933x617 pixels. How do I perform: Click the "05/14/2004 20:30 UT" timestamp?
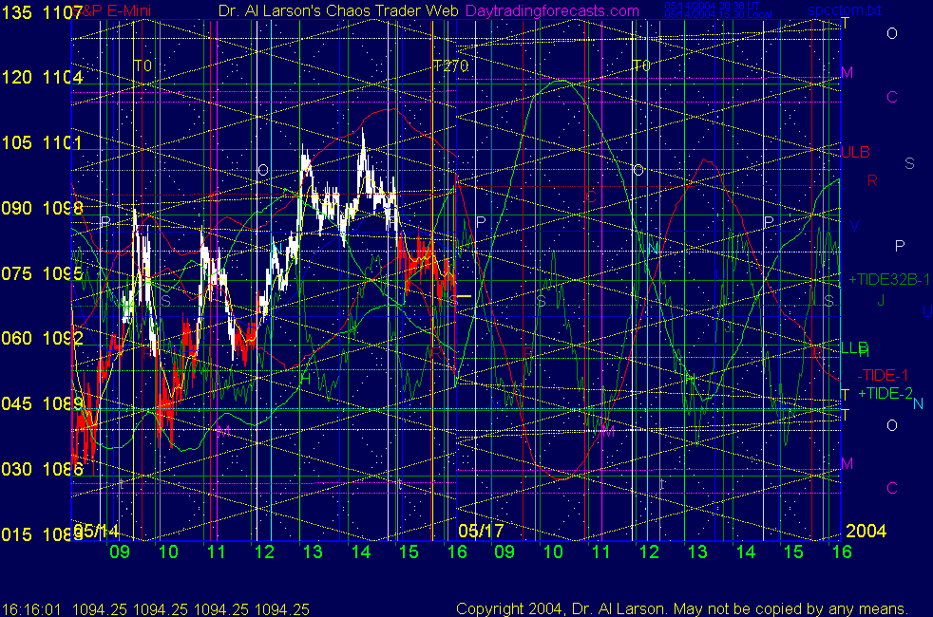(713, 6)
